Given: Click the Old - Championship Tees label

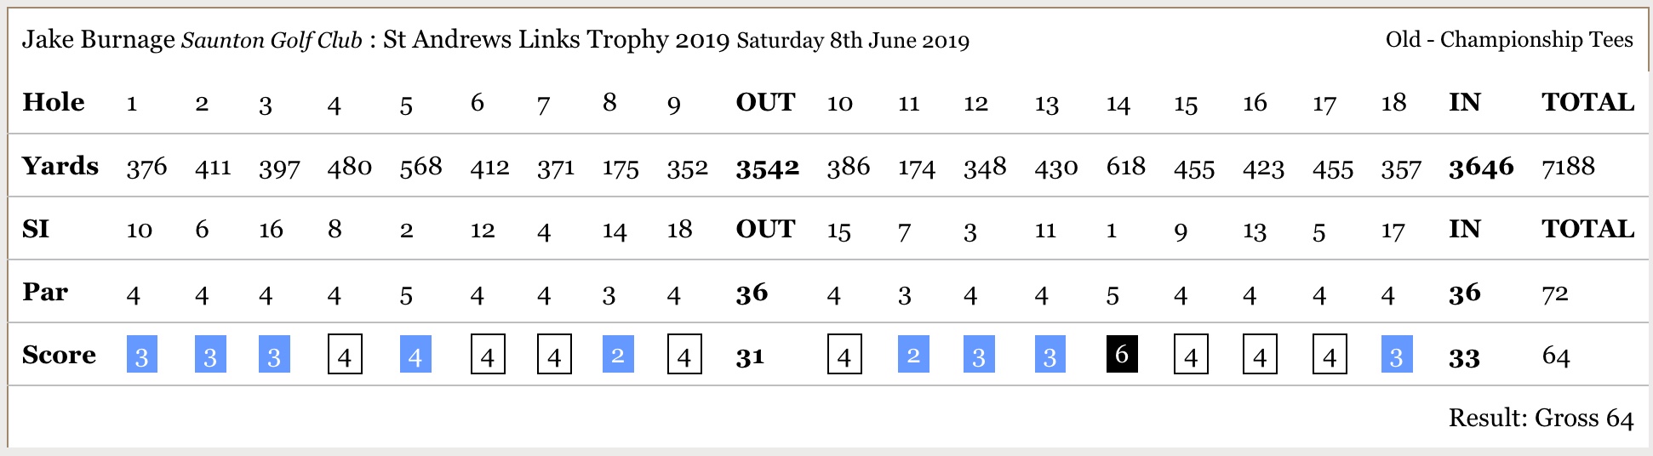Looking at the screenshot, I should coord(1509,40).
